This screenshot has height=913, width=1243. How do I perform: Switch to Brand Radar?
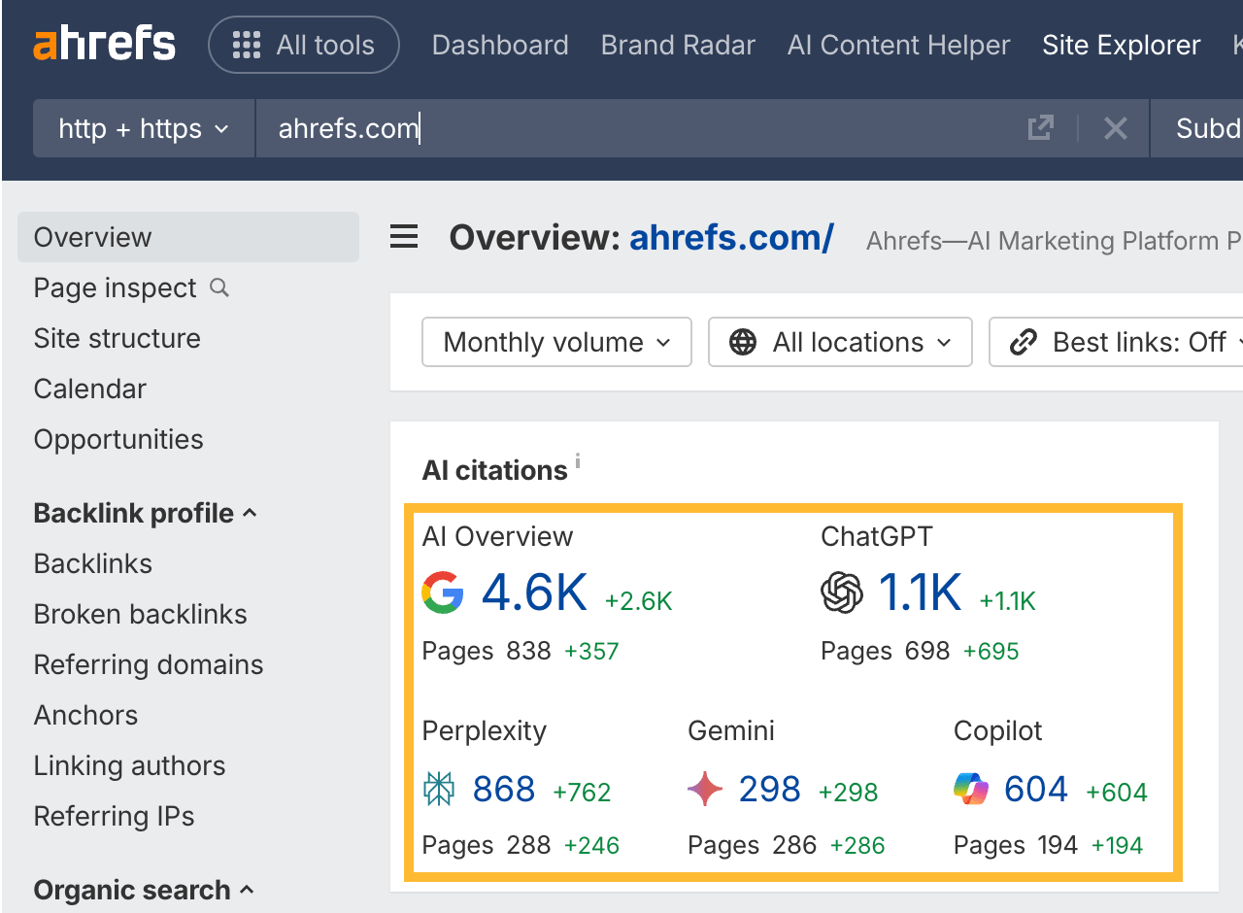point(678,45)
